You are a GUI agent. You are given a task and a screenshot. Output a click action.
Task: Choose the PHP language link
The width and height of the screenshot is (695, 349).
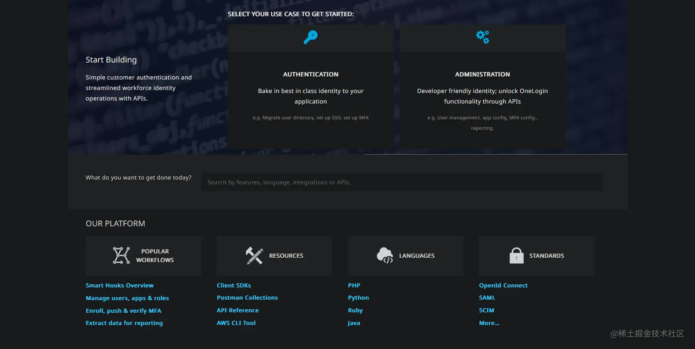tap(354, 285)
